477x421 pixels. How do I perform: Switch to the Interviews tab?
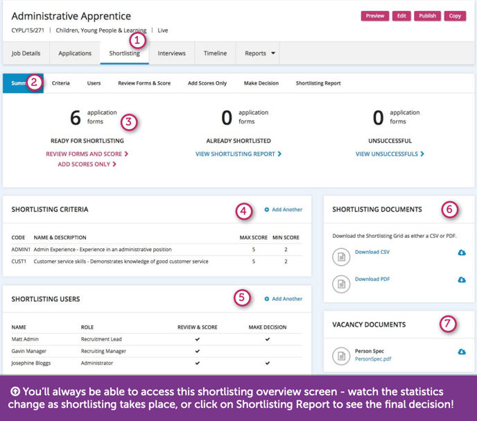point(171,53)
